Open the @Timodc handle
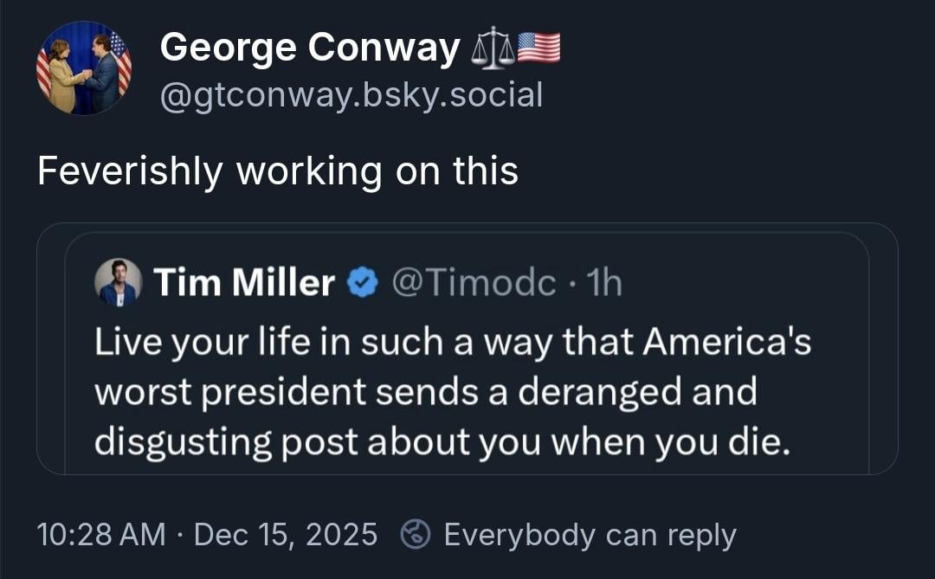The image size is (935, 579). pos(474,282)
